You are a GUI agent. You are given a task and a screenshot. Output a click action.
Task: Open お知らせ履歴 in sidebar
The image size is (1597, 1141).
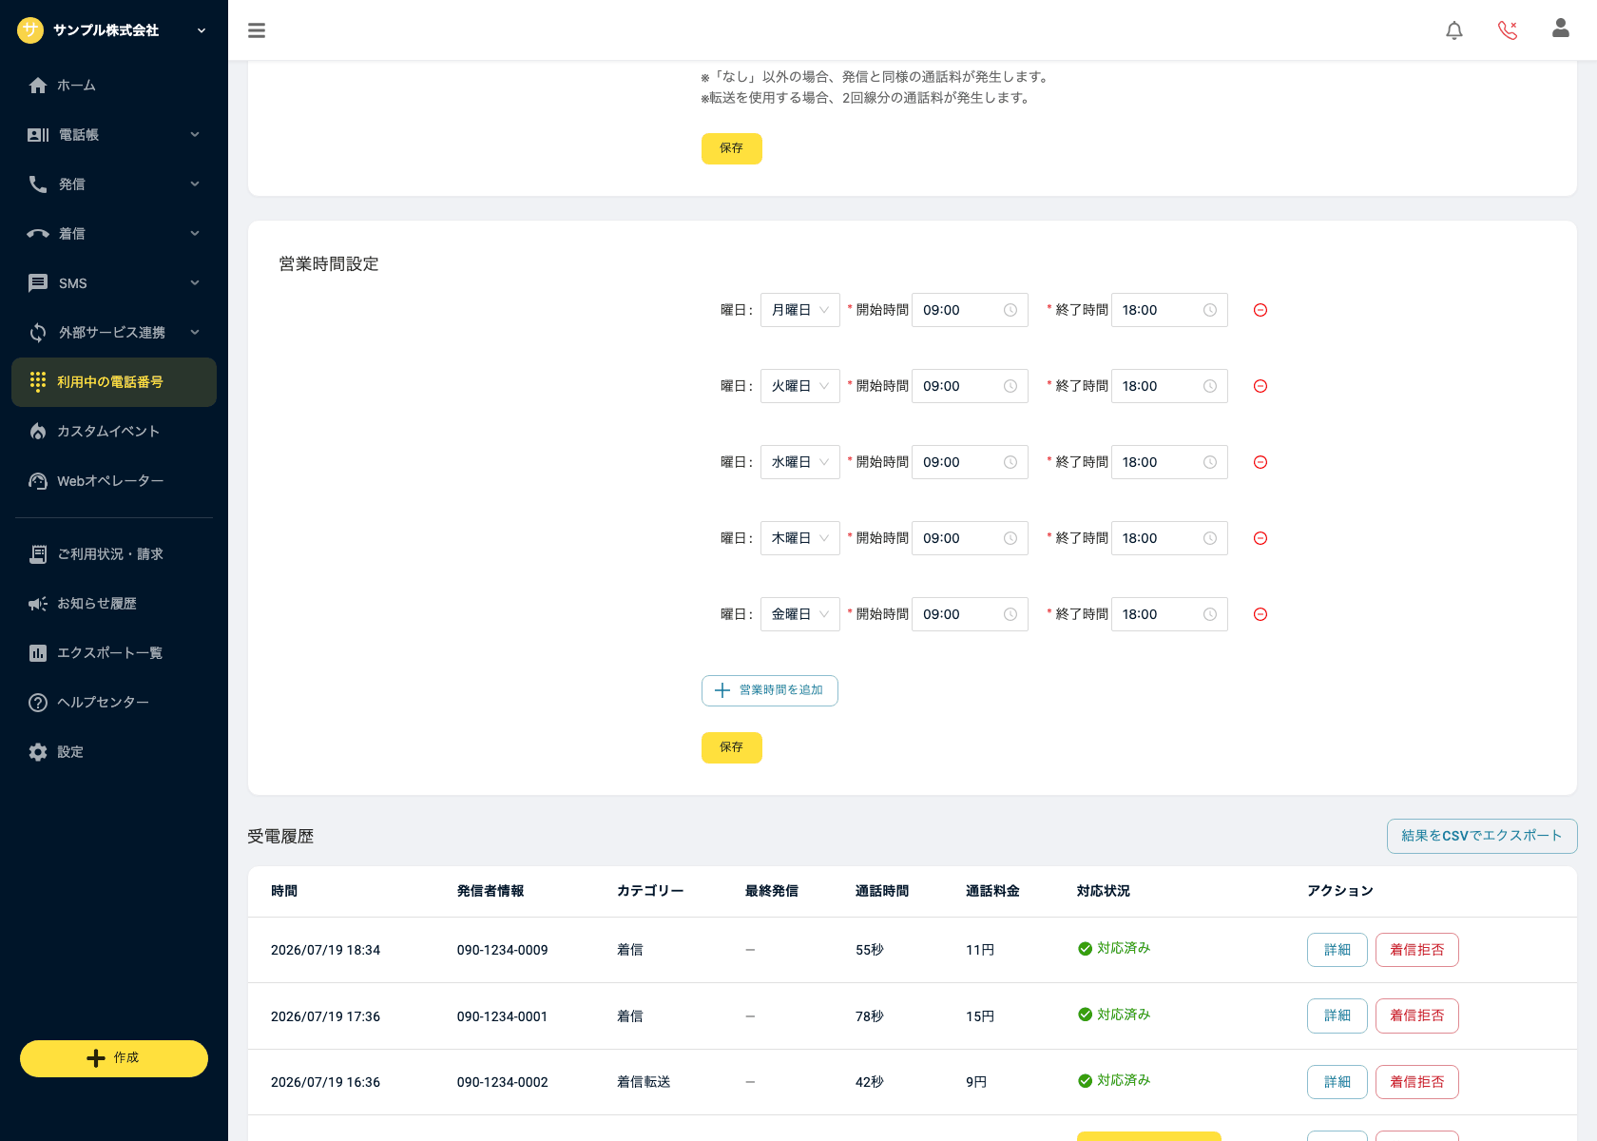114,604
